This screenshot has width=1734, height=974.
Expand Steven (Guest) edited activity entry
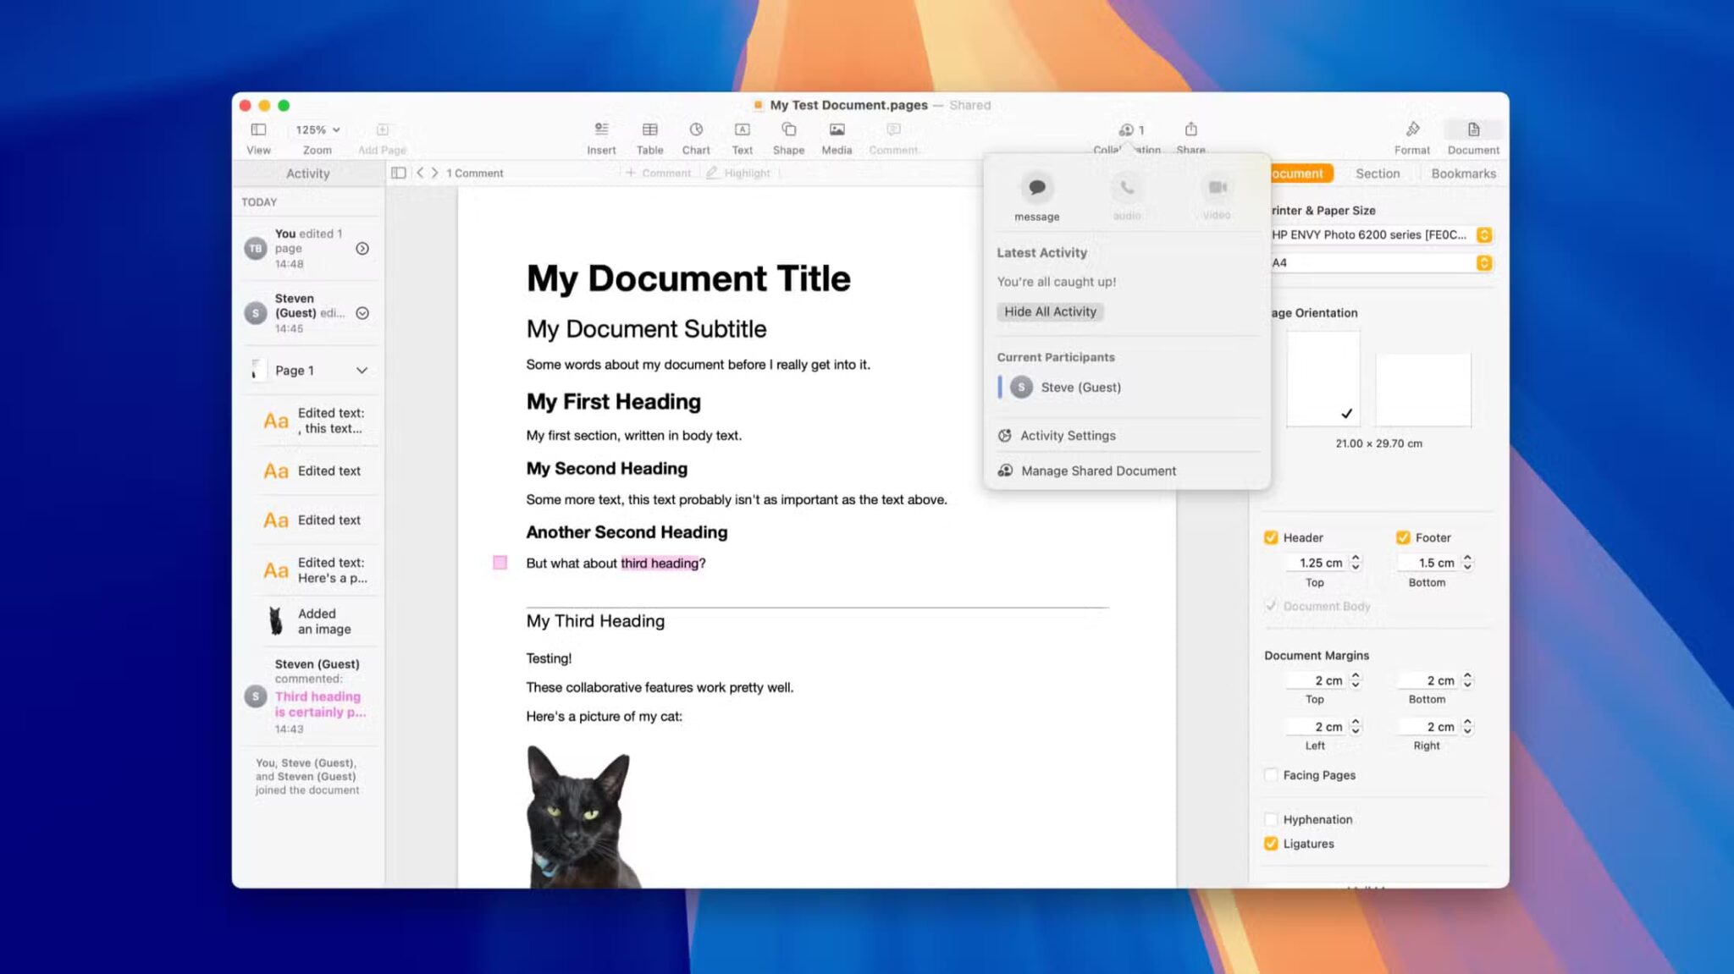pos(362,313)
